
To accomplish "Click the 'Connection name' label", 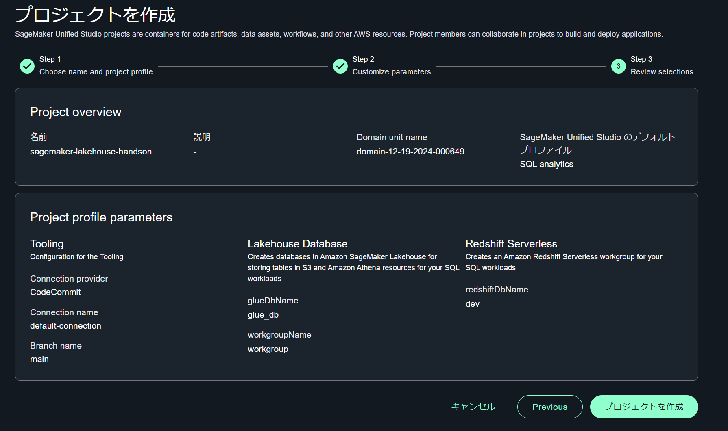I will tap(64, 312).
